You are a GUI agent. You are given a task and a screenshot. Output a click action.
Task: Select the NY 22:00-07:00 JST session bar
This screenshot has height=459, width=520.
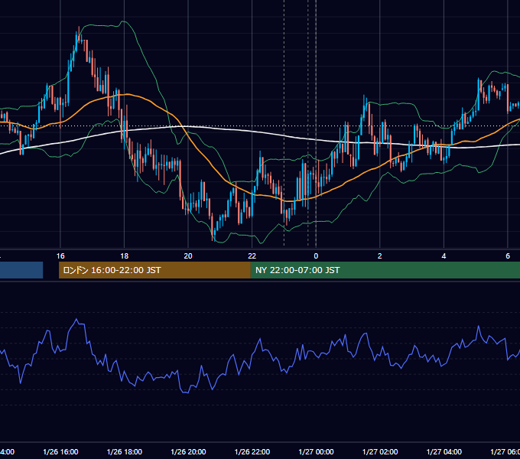(385, 270)
